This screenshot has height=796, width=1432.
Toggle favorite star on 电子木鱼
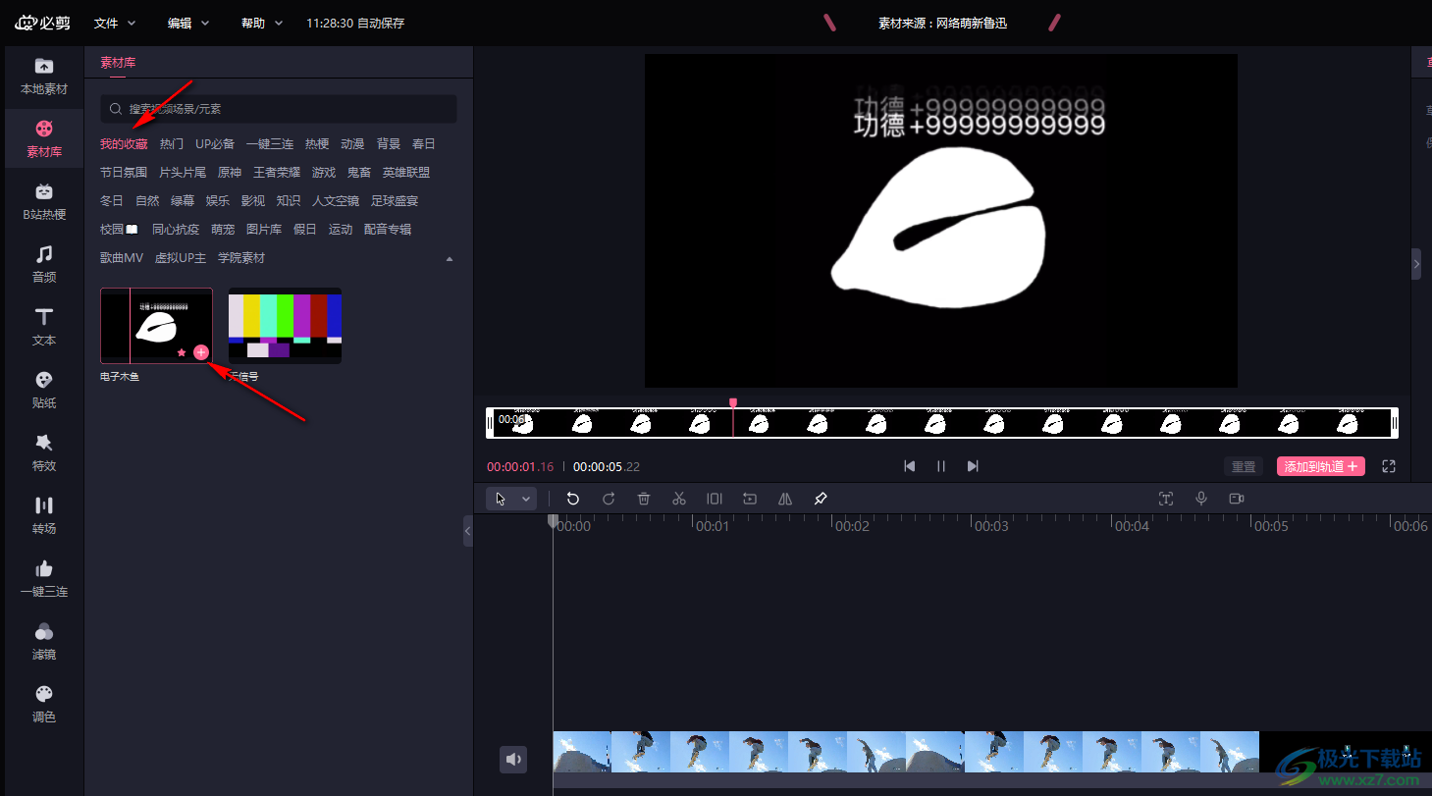(x=182, y=352)
